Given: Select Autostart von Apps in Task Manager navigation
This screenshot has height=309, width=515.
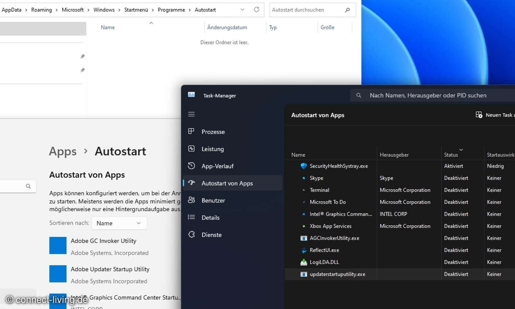Looking at the screenshot, I should [227, 183].
